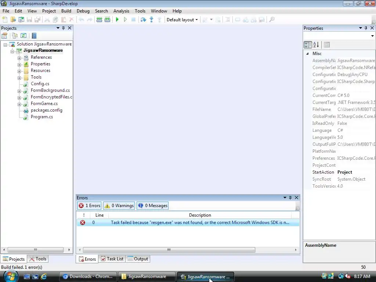This screenshot has width=376, height=282.
Task: Close the Errors panel
Action: [297, 198]
